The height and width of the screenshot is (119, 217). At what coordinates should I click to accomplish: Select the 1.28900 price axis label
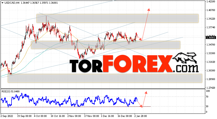[x=211, y=79]
